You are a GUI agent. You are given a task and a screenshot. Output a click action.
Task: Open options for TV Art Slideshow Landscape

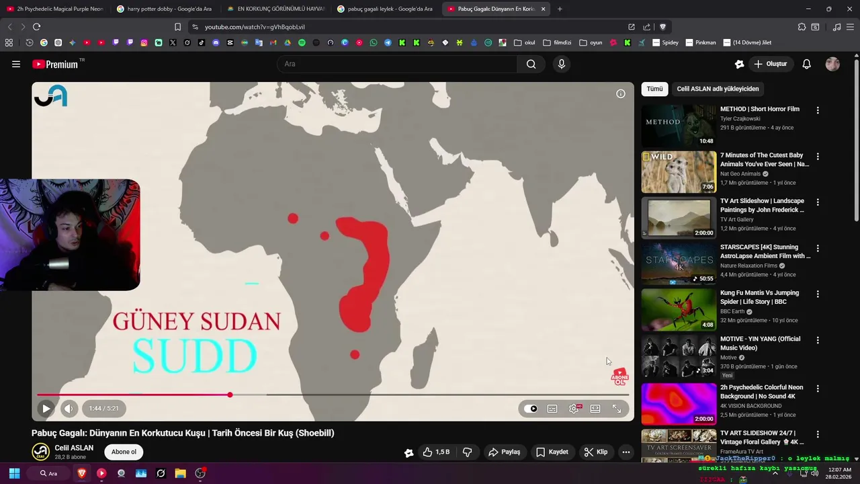(x=818, y=202)
